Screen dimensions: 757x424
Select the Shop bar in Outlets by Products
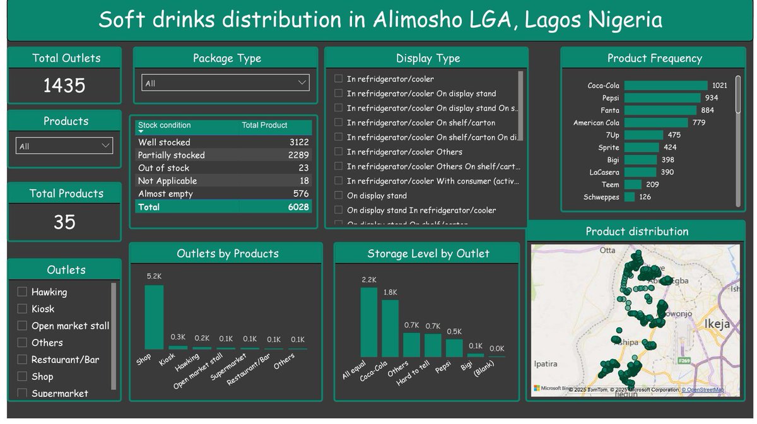154,317
